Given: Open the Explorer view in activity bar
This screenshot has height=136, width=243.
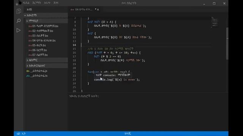Looking at the screenshot, I should click(19, 11).
